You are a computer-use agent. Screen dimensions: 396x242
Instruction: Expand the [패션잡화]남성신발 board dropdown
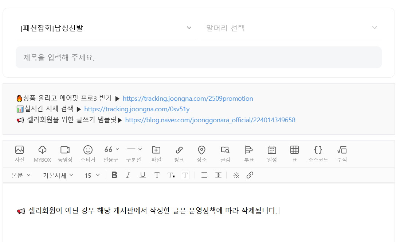[106, 28]
